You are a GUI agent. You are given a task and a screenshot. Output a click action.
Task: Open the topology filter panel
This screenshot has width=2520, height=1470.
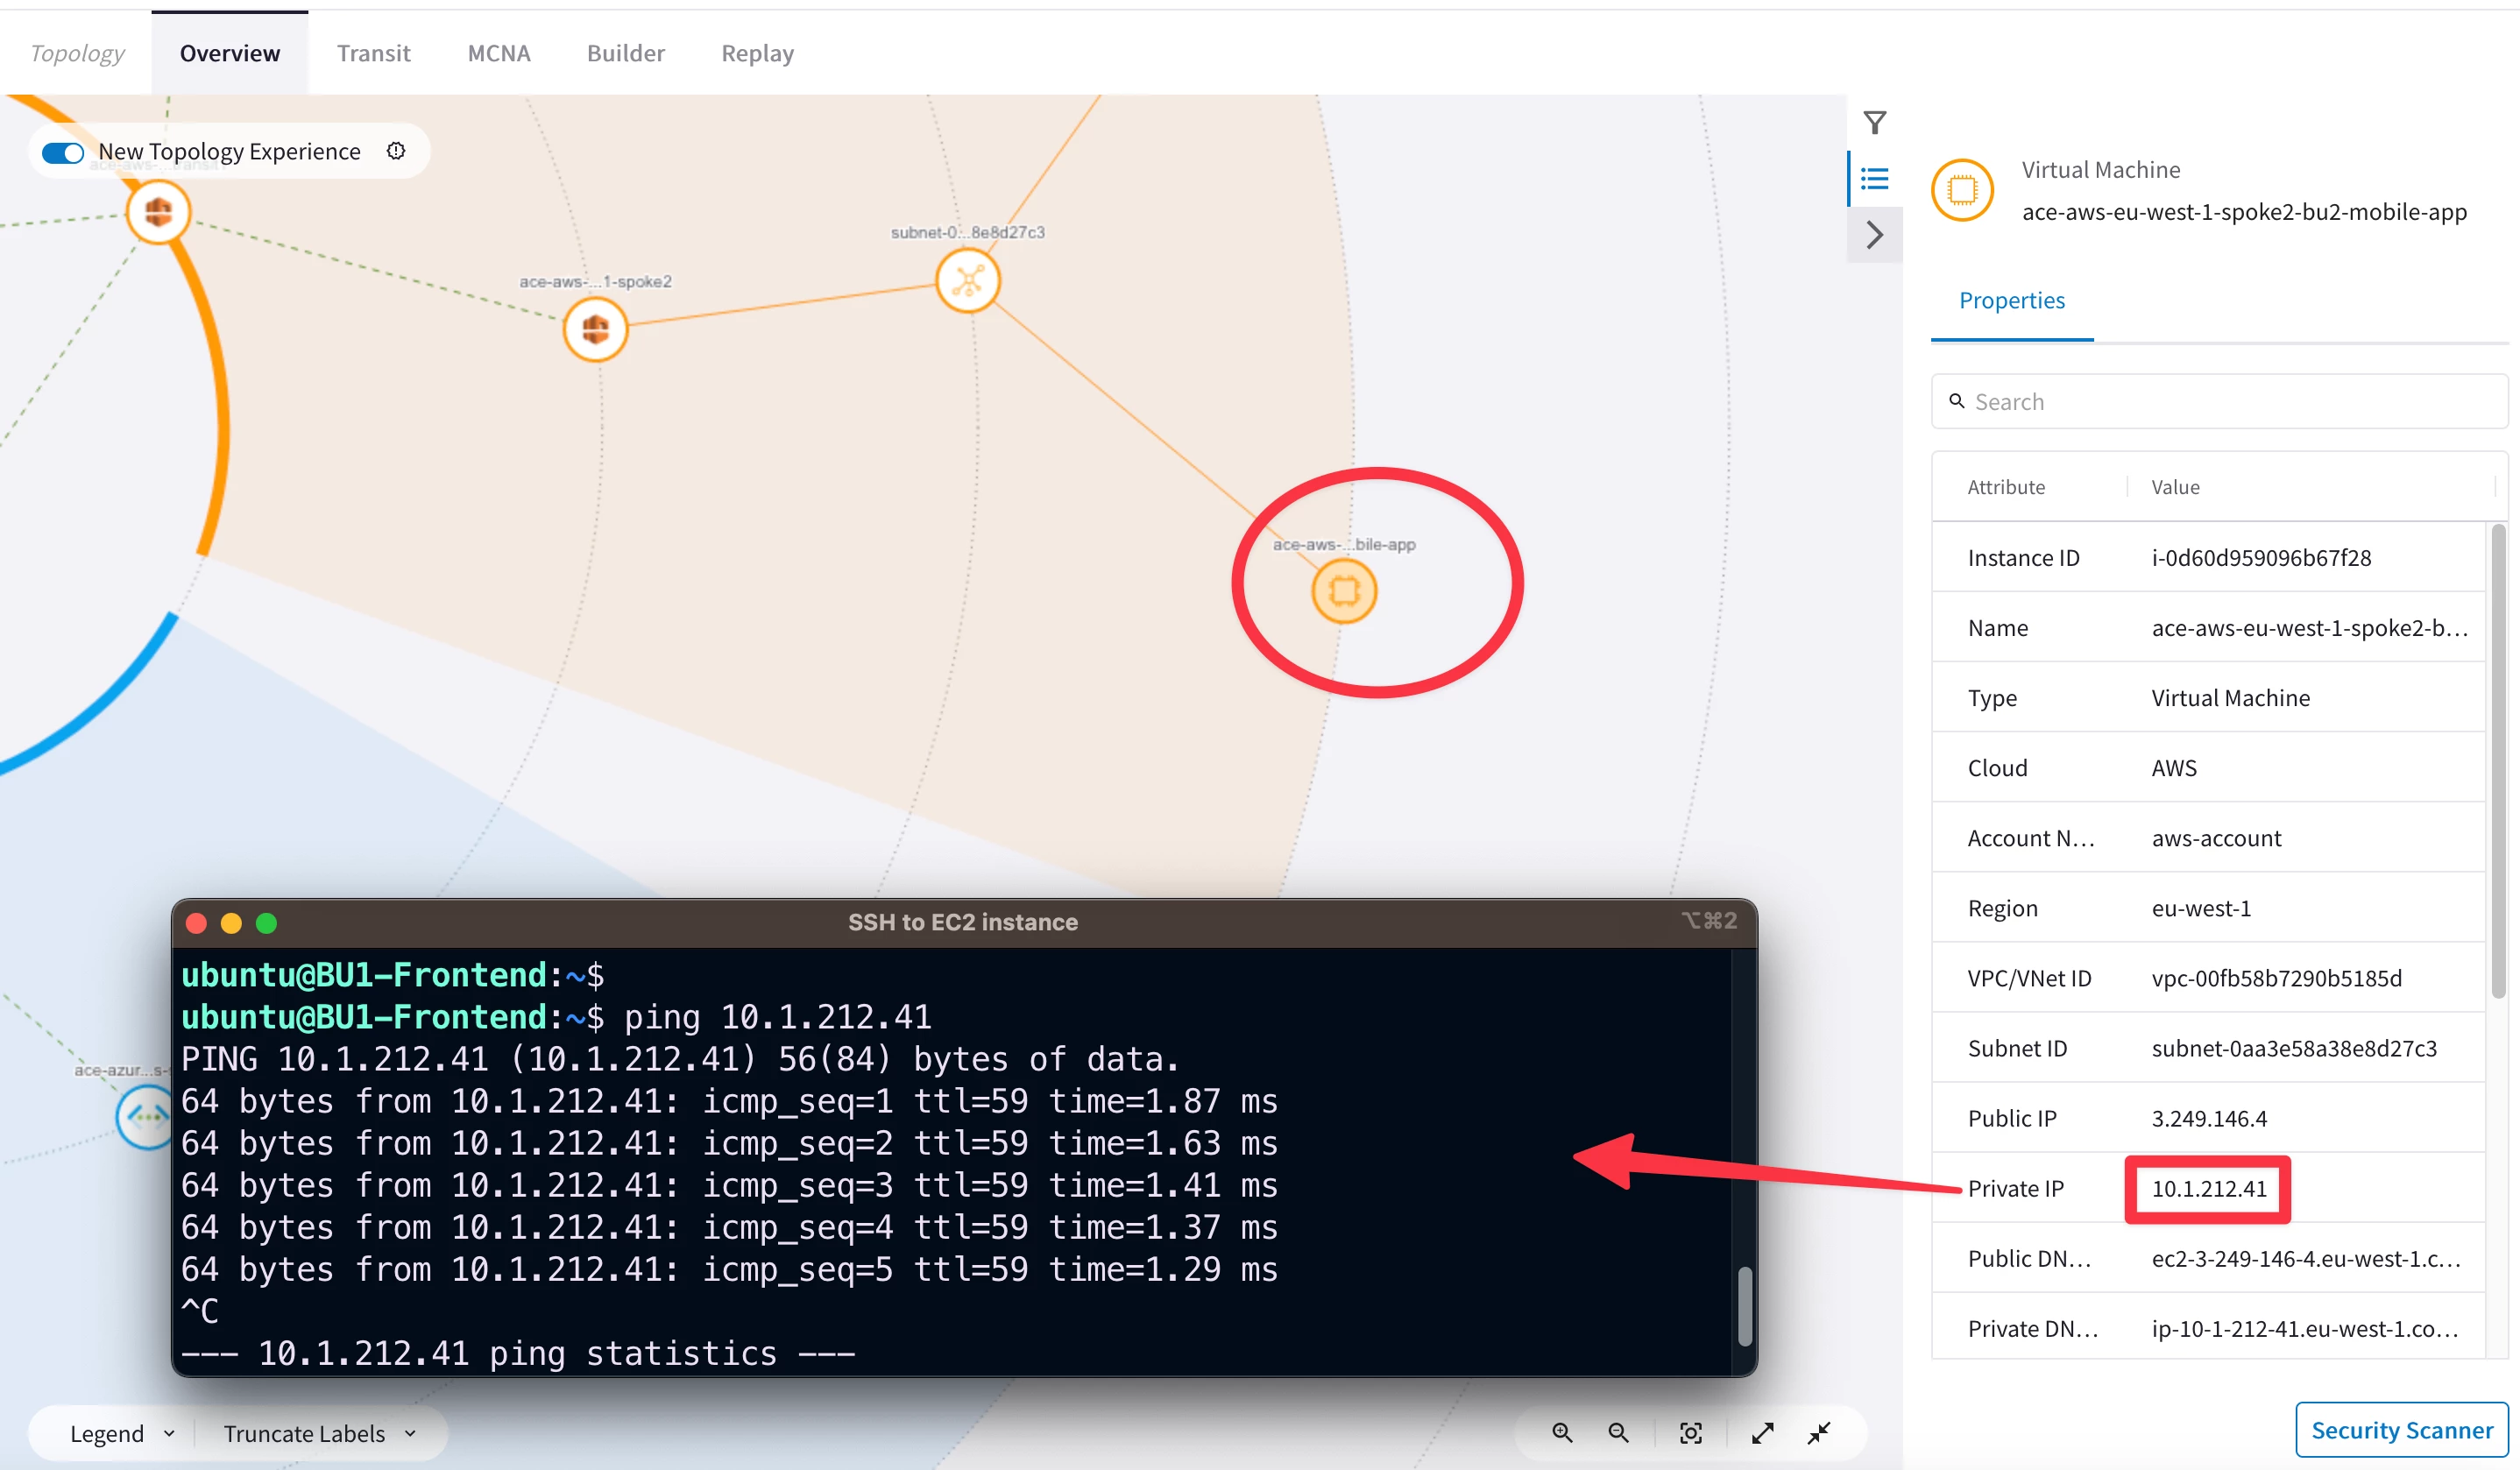click(x=1875, y=121)
